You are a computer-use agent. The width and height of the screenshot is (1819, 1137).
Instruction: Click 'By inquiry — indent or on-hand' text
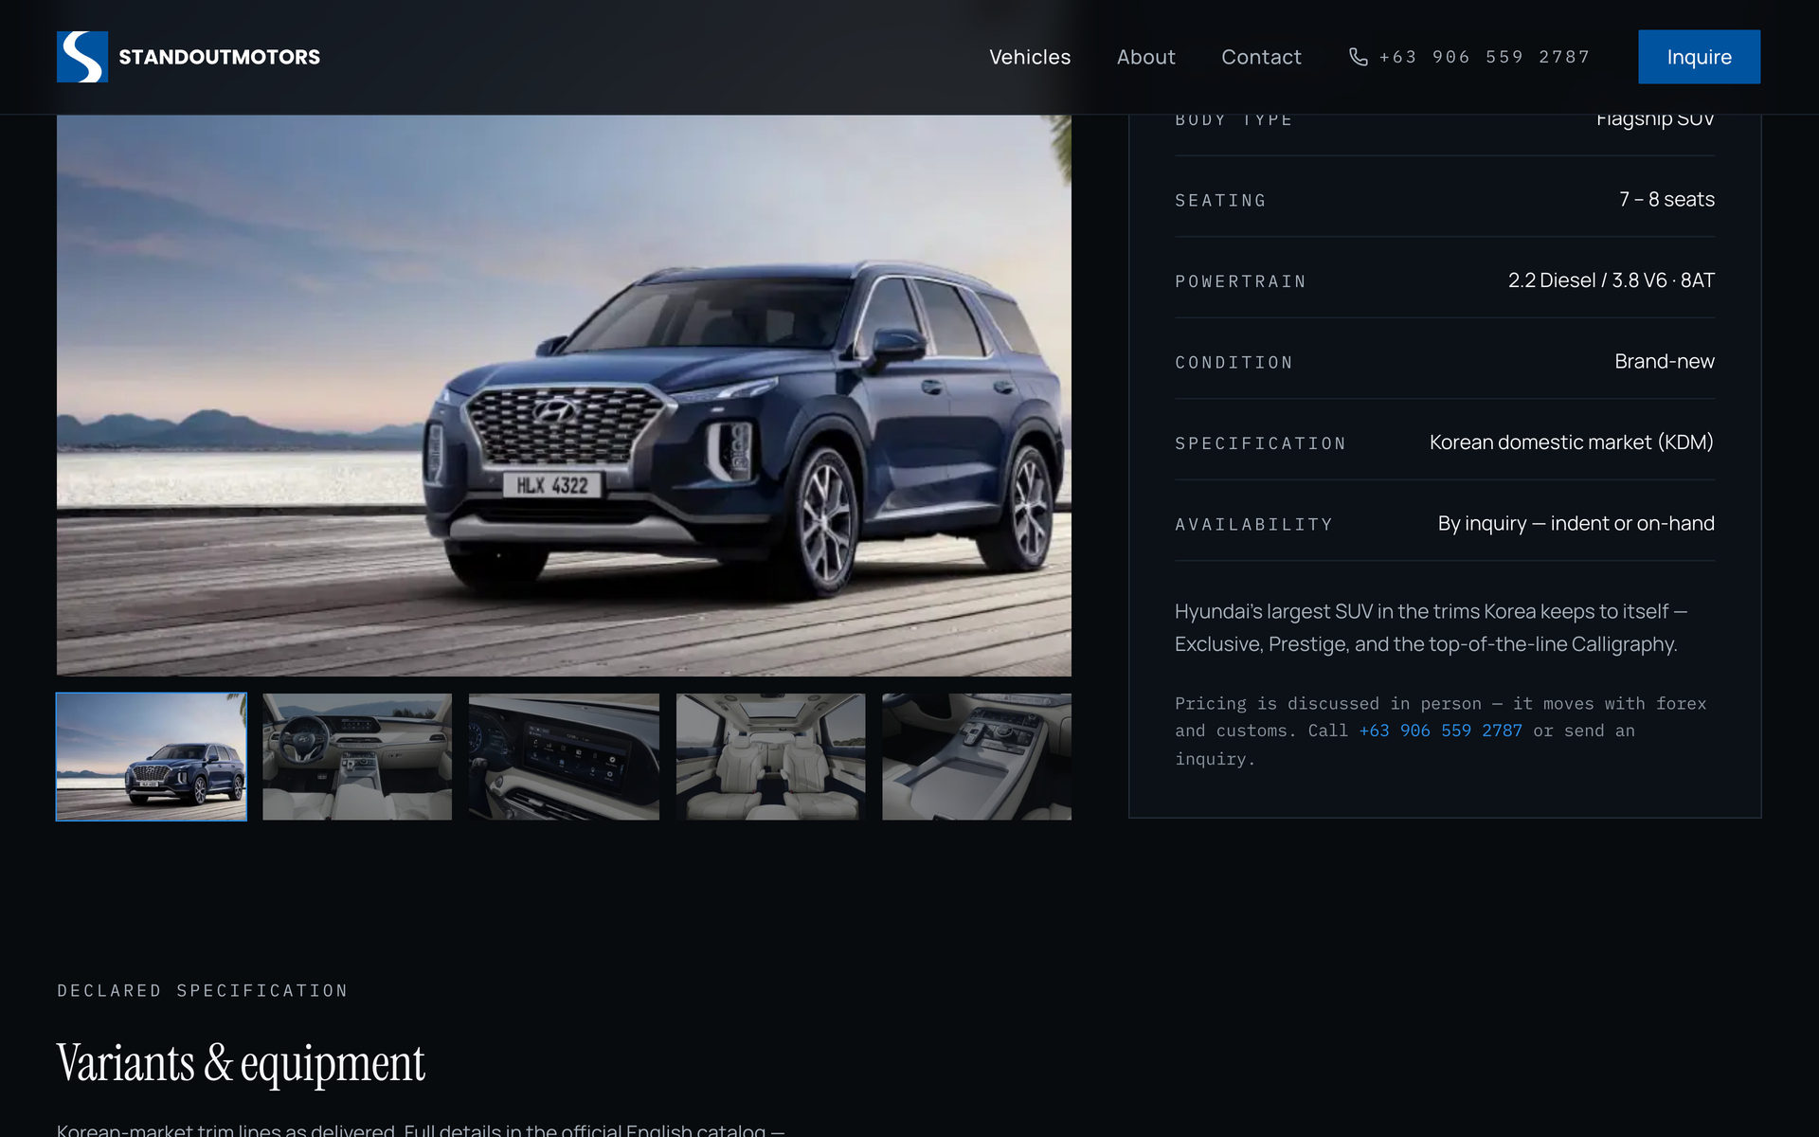coord(1576,523)
